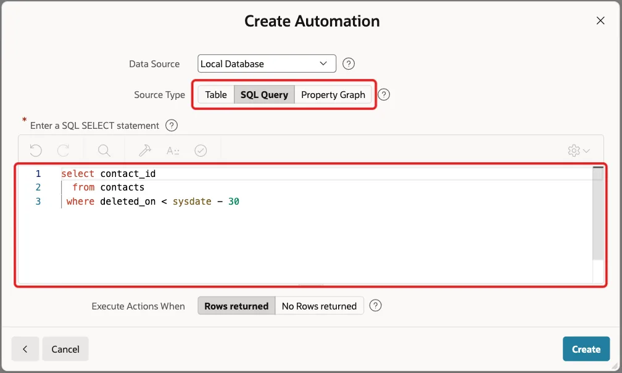The width and height of the screenshot is (622, 373).
Task: Click the Cancel button
Action: [x=65, y=349]
